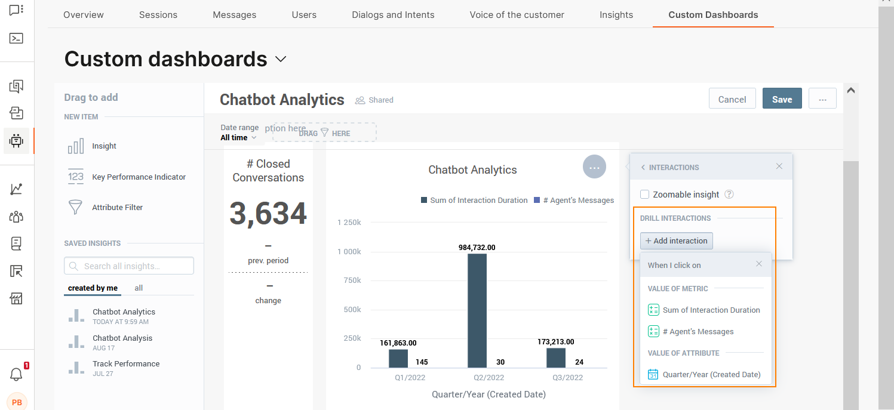Screen dimensions: 894x410
Task: Click the terminal/console icon in the sidebar
Action: pyautogui.click(x=17, y=38)
